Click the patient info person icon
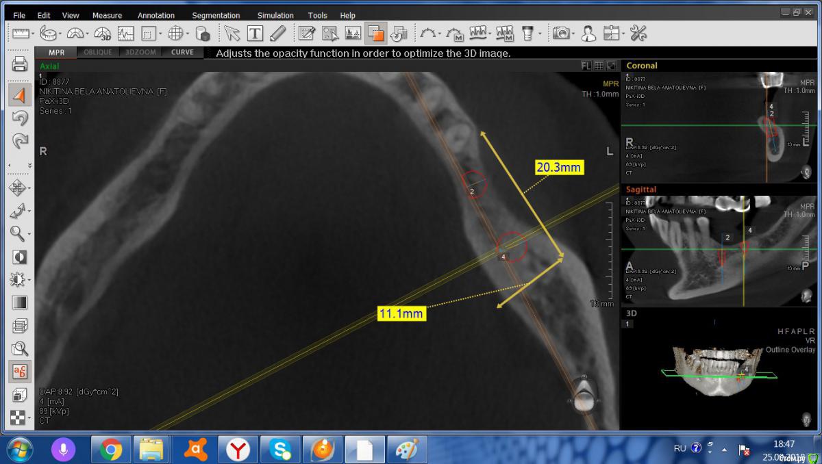Viewport: 822px width, 464px height. tap(588, 33)
